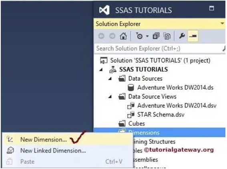Click the Home icon in Solution Explorer
This screenshot has width=227, height=169.
[x=123, y=36]
